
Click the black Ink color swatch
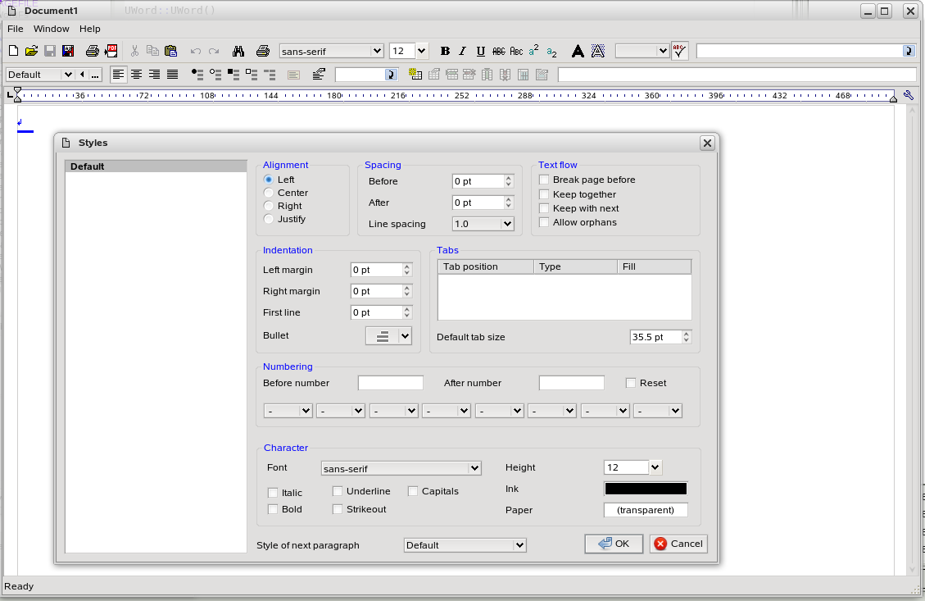[646, 489]
